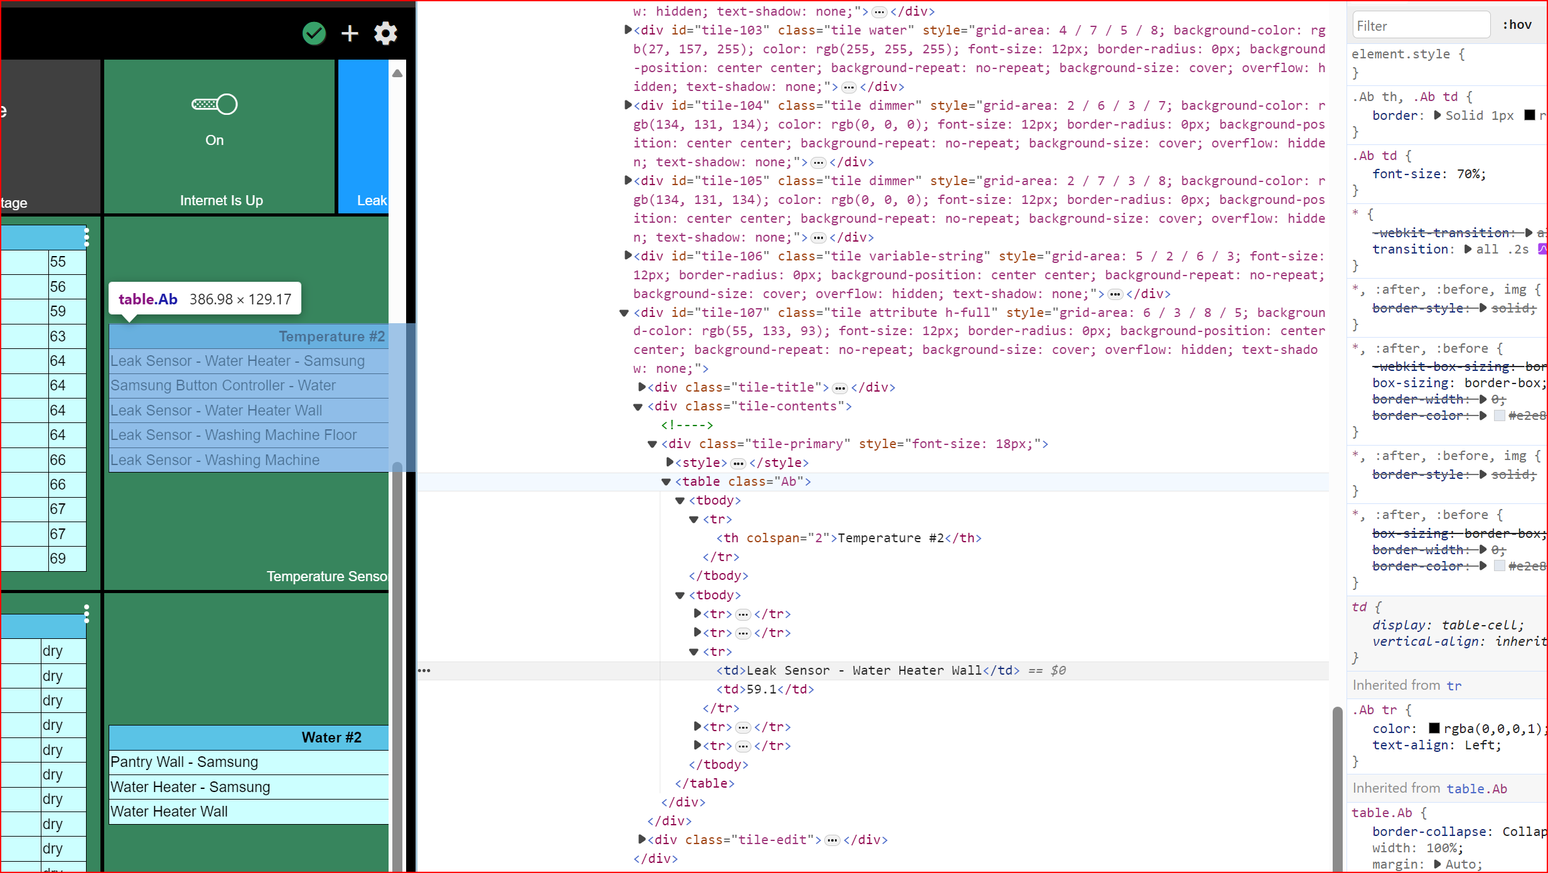Click the table.Ab link under Inherited from
Image resolution: width=1548 pixels, height=873 pixels.
pos(1476,788)
